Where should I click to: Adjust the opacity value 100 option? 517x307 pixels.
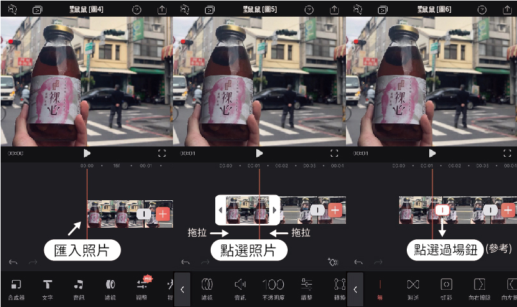point(274,289)
